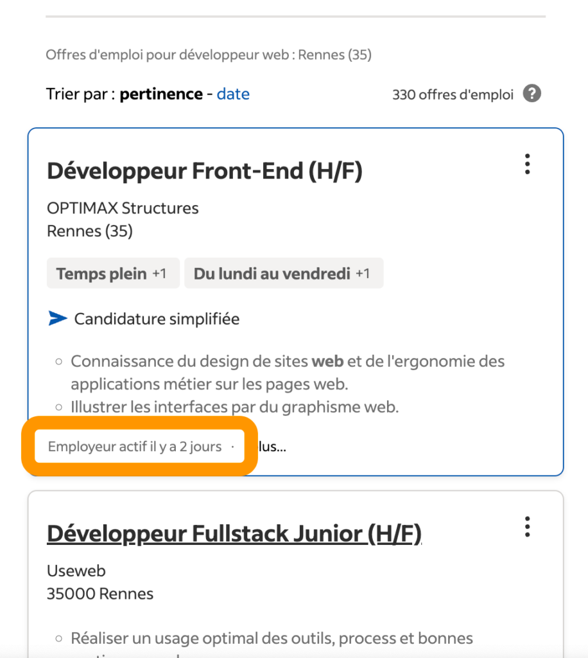Screen dimensions: 588x658
Task: Click the 35000 Rennes location text
Action: tap(100, 594)
